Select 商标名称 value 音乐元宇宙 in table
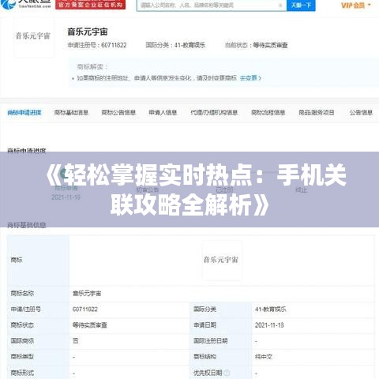 [87, 294]
